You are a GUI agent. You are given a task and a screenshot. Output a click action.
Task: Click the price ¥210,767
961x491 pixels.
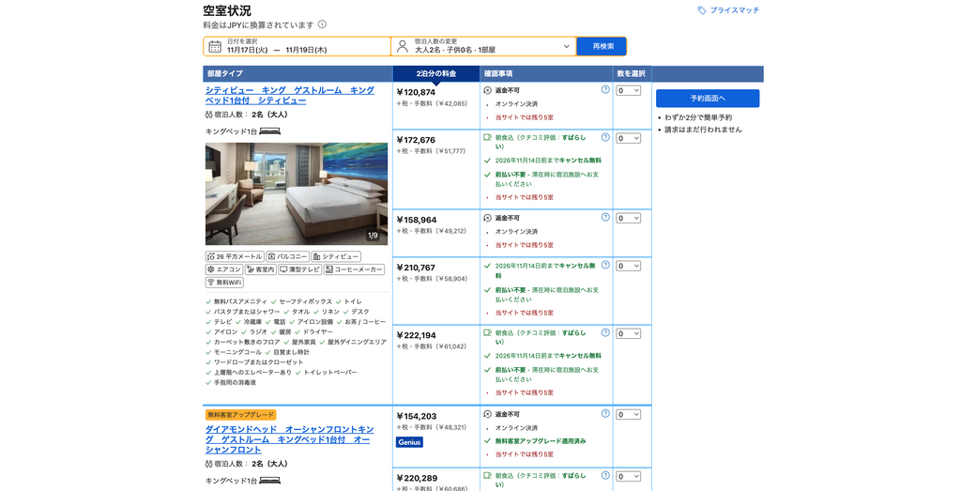[x=416, y=268]
